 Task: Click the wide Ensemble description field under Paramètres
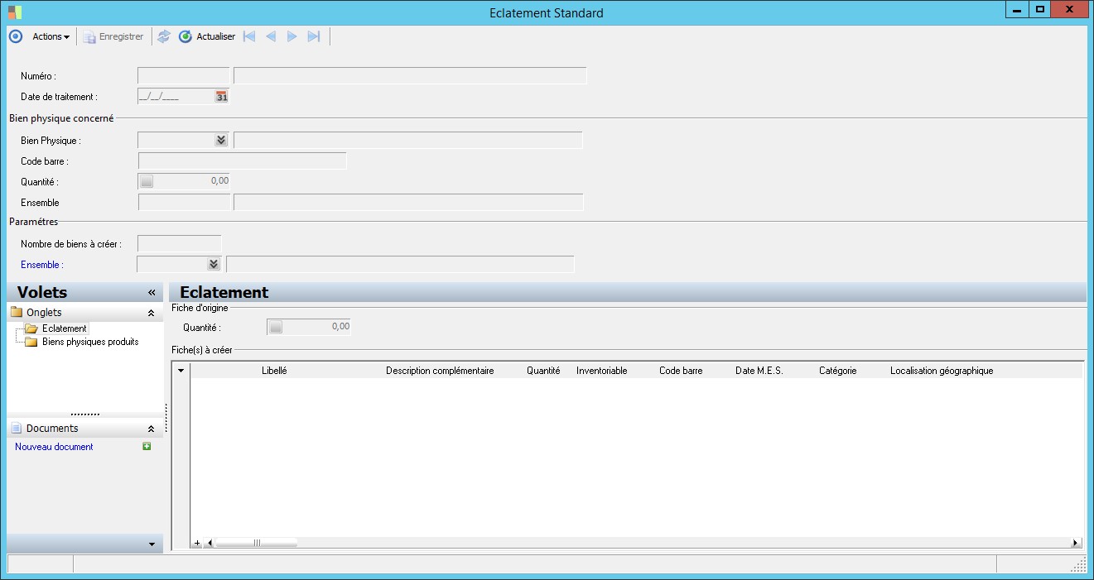click(400, 265)
